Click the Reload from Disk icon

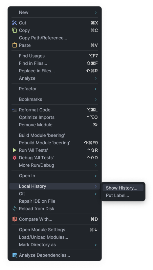click(15, 209)
